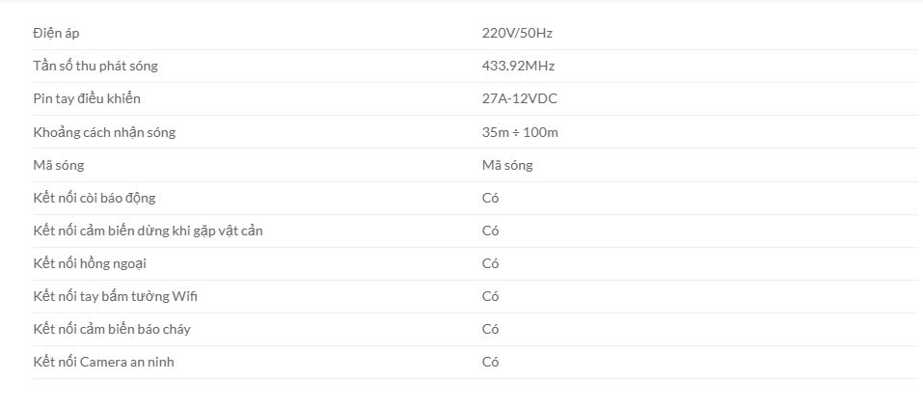Click the "Mã sóng" value in the right column
This screenshot has height=408, width=923.
coord(507,165)
